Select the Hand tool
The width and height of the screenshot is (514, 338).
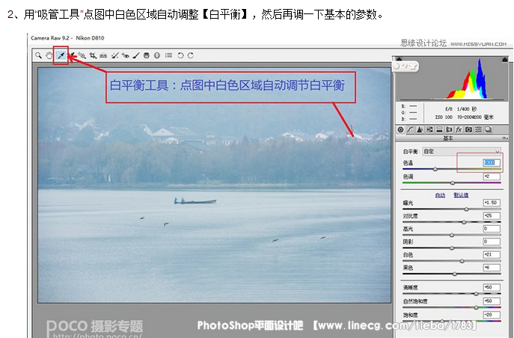(x=49, y=55)
